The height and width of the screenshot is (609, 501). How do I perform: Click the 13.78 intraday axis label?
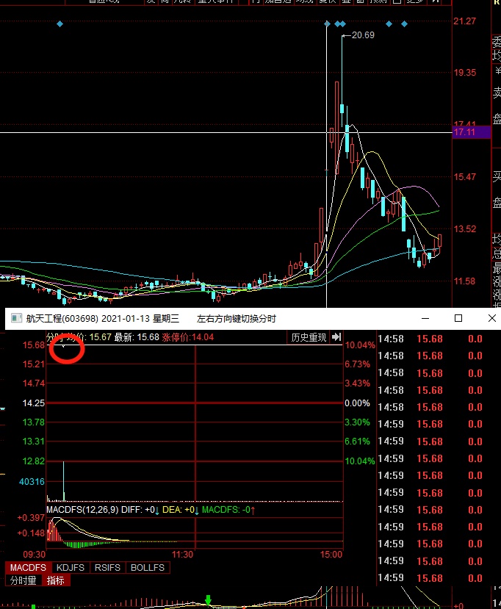tap(33, 422)
